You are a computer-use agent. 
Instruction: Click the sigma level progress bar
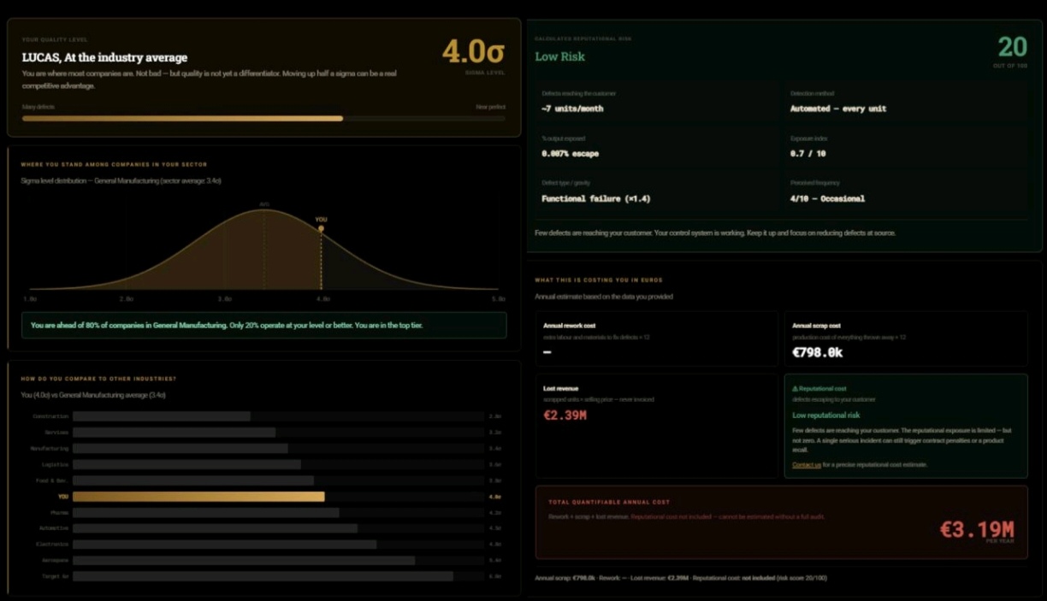coord(263,118)
